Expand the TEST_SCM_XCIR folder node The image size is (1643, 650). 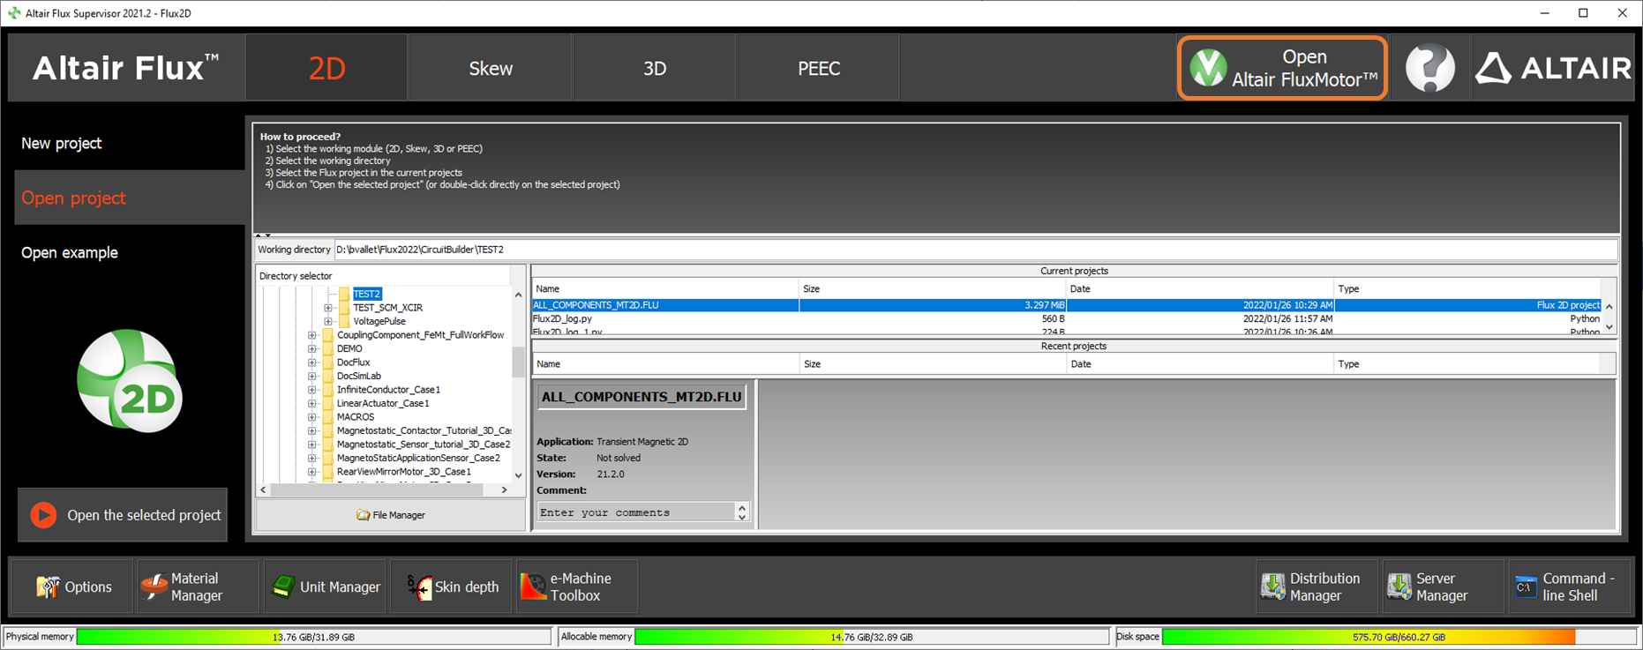pyautogui.click(x=328, y=308)
